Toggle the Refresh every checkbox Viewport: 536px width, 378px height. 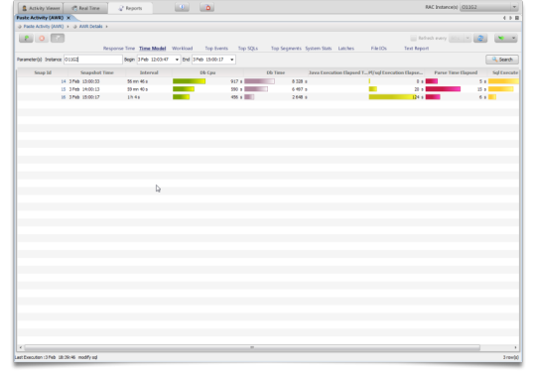[413, 39]
